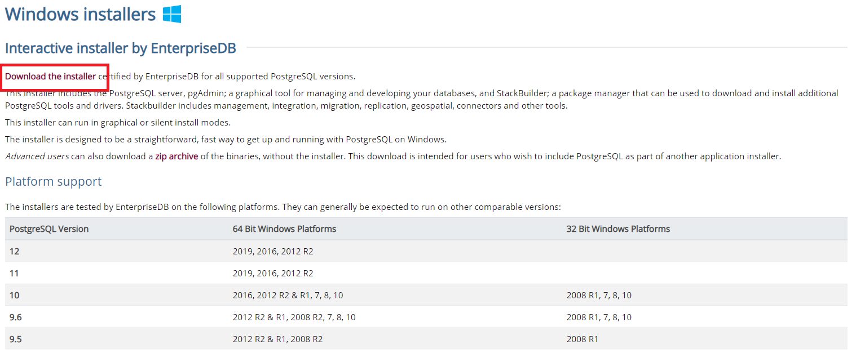Click the "64 Bit Windows Platforms" column header
The image size is (856, 363).
[284, 229]
